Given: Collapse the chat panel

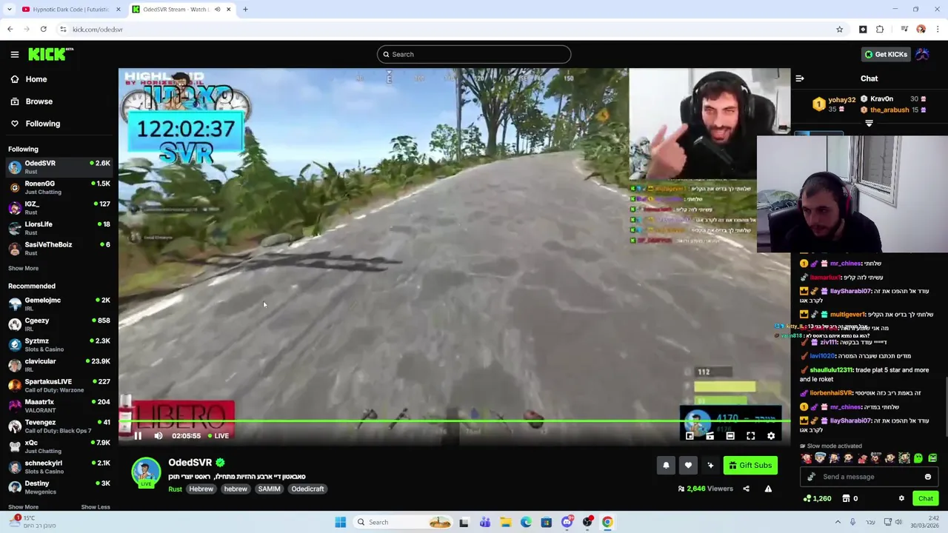Looking at the screenshot, I should click(800, 78).
